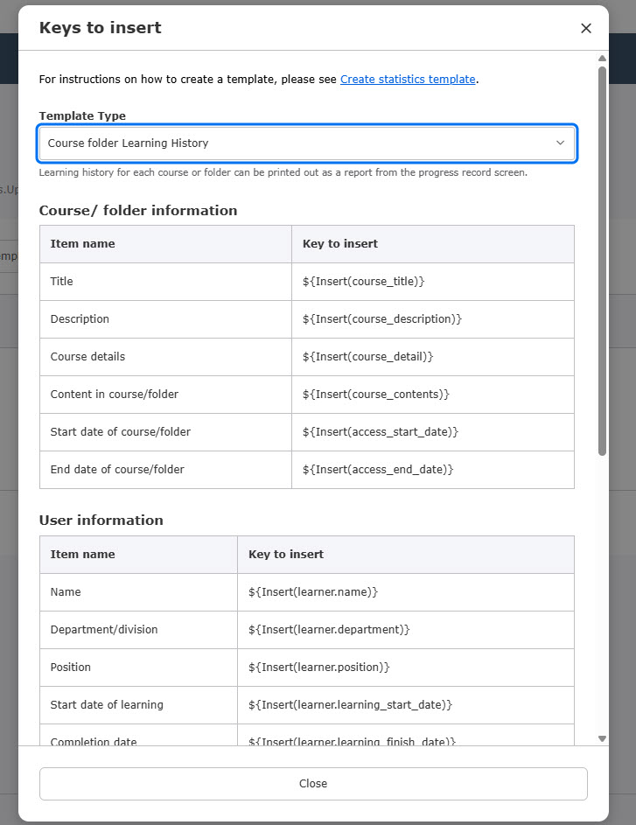The width and height of the screenshot is (636, 825).
Task: Click the ${Insert(access_end_date)} key text
Action: click(378, 470)
